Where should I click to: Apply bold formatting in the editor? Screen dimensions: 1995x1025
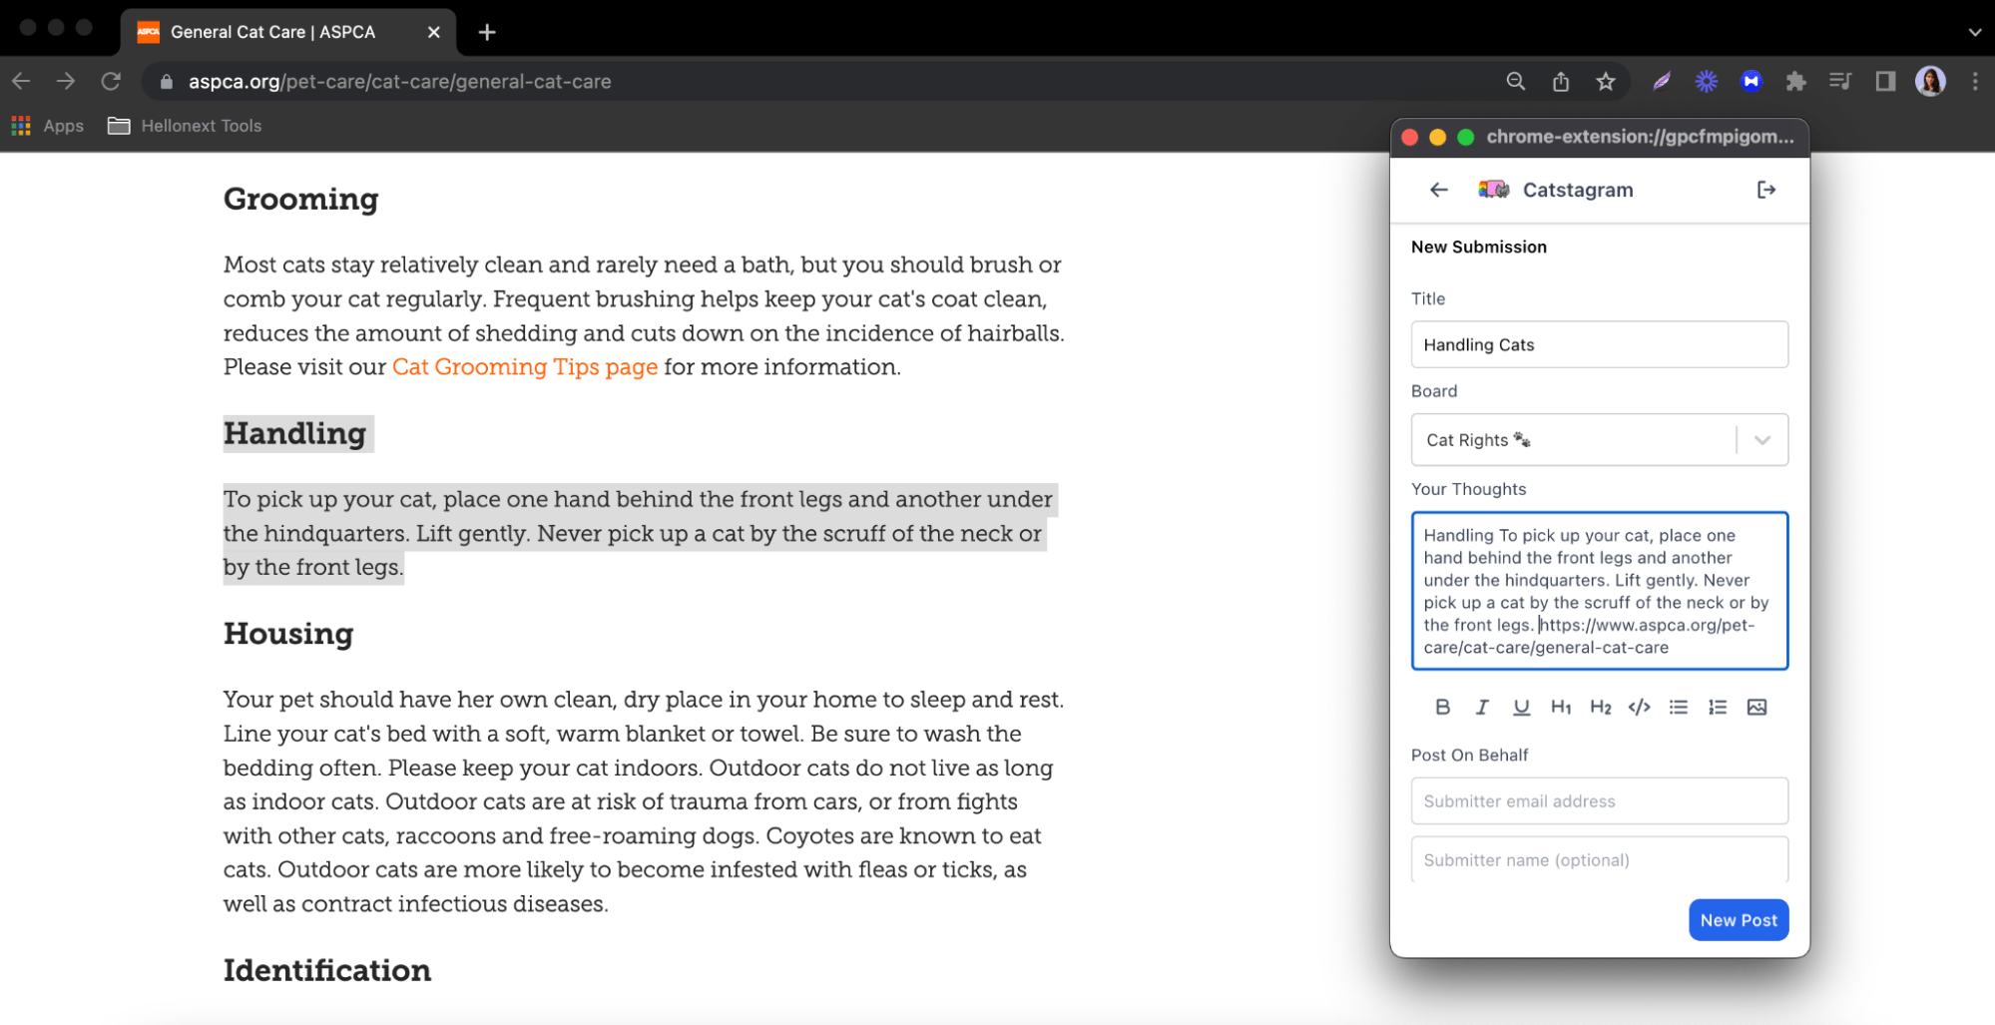[x=1442, y=707]
